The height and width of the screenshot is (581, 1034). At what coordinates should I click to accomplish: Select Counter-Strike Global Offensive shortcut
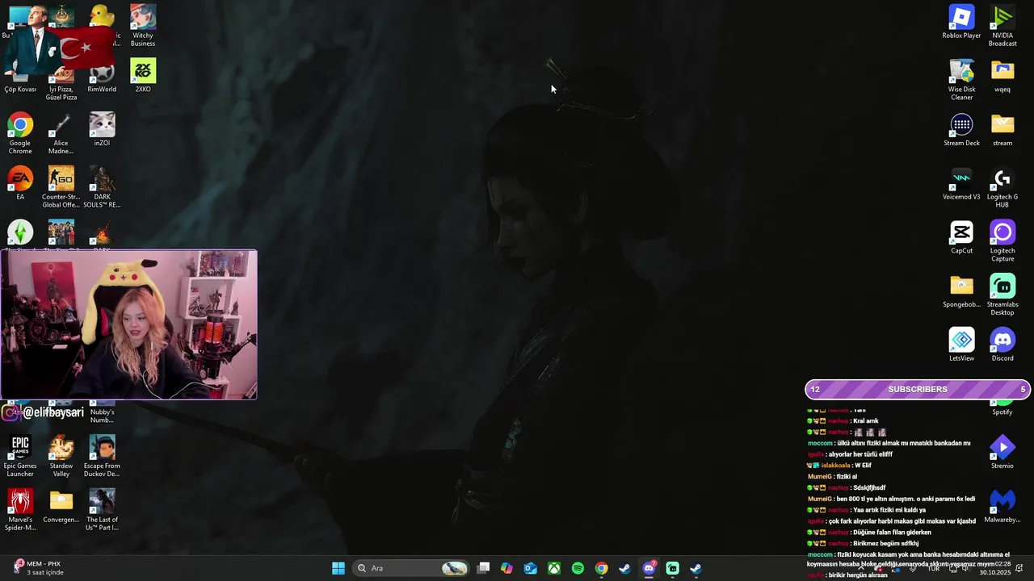tap(61, 187)
